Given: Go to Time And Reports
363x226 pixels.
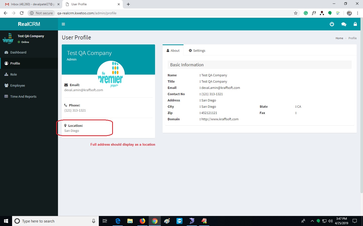Looking at the screenshot, I should (23, 96).
